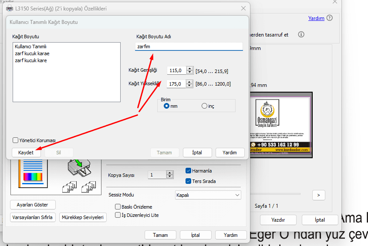The width and height of the screenshot is (368, 246).
Task: Click the second collated pages icon
Action: click(89, 187)
